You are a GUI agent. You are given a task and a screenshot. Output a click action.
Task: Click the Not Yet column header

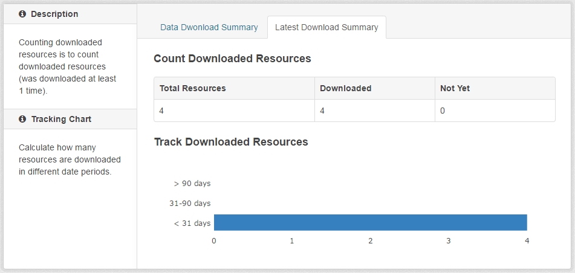pos(495,88)
